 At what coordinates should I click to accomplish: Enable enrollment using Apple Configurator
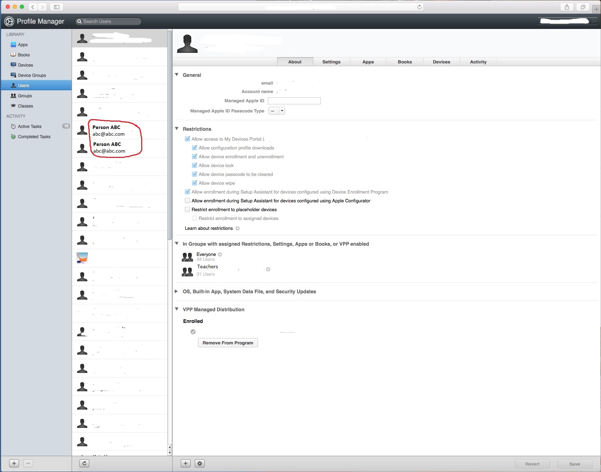187,201
